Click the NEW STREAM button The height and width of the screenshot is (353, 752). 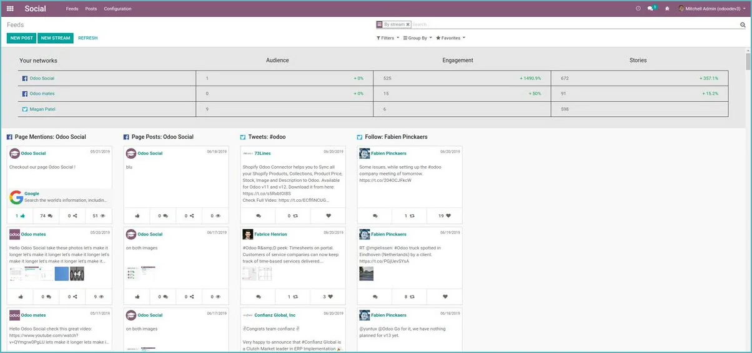point(56,38)
